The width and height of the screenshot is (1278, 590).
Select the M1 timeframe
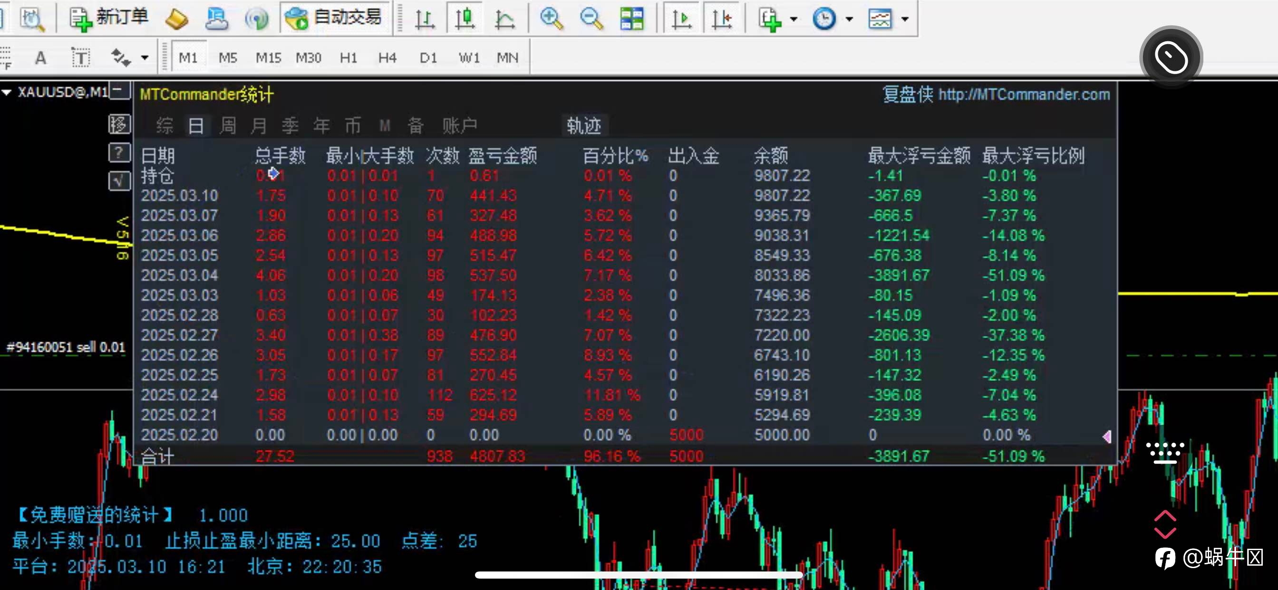point(188,58)
